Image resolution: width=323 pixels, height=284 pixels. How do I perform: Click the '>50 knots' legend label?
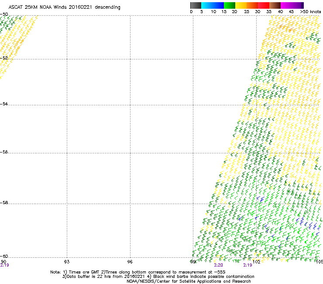tap(310, 12)
